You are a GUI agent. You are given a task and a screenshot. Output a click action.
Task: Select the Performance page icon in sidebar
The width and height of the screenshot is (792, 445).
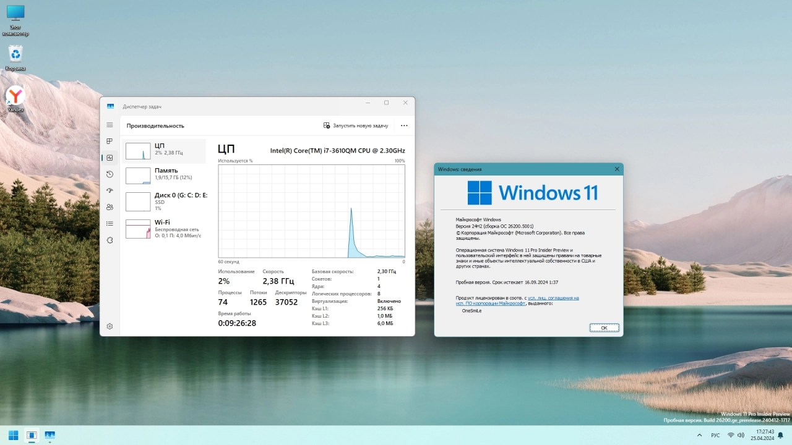click(110, 158)
